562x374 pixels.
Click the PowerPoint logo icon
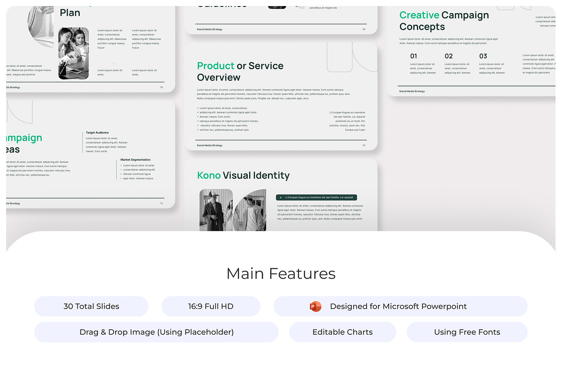pos(316,307)
